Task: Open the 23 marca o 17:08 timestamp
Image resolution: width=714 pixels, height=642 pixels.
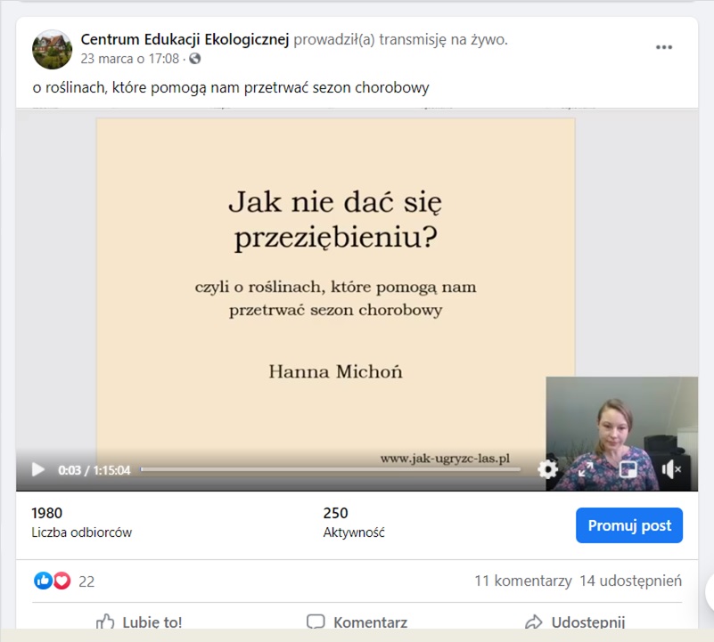Action: (130, 59)
